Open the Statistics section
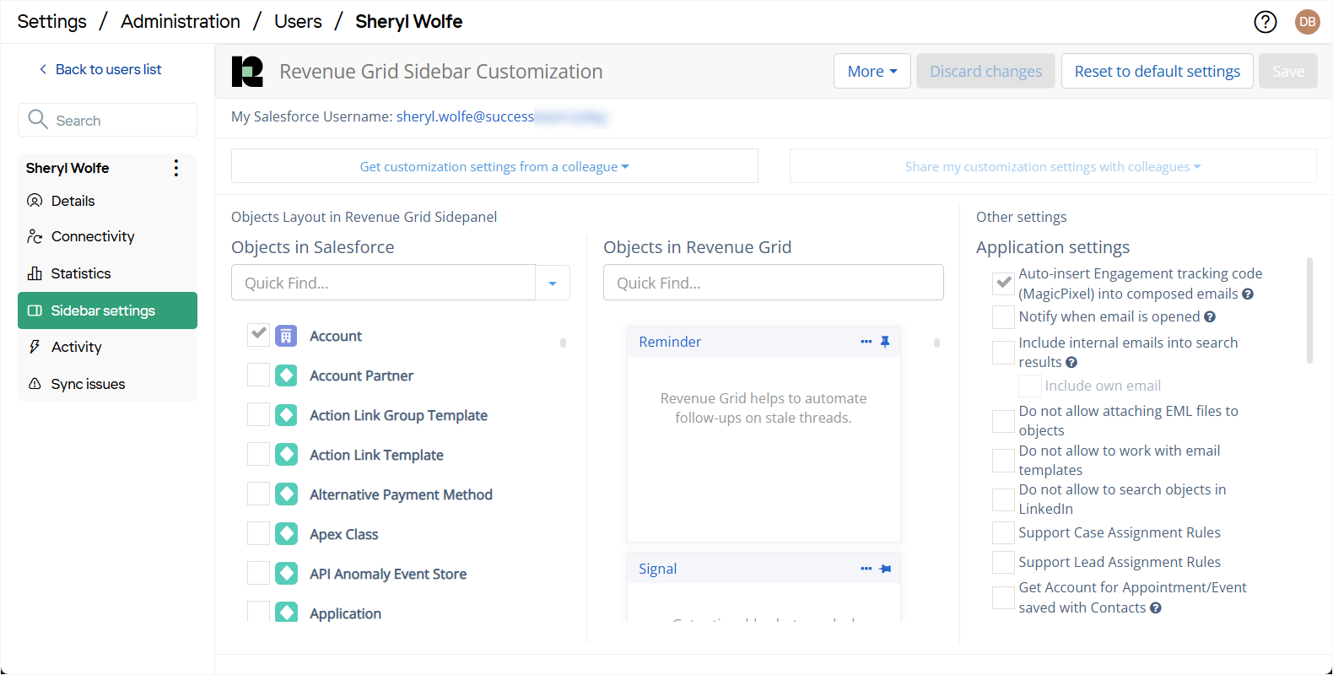The image size is (1333, 675). coord(107,273)
